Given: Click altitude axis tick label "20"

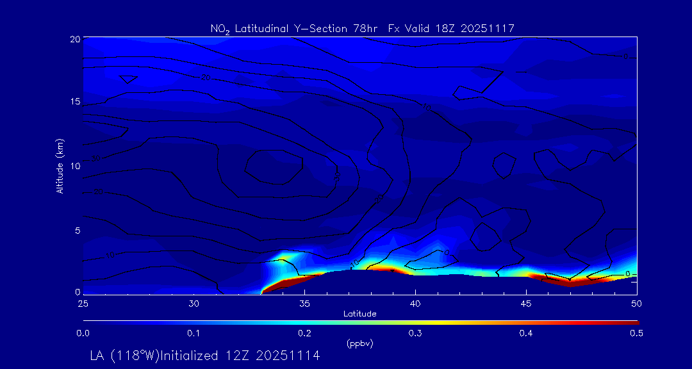Looking at the screenshot, I should pos(75,38).
